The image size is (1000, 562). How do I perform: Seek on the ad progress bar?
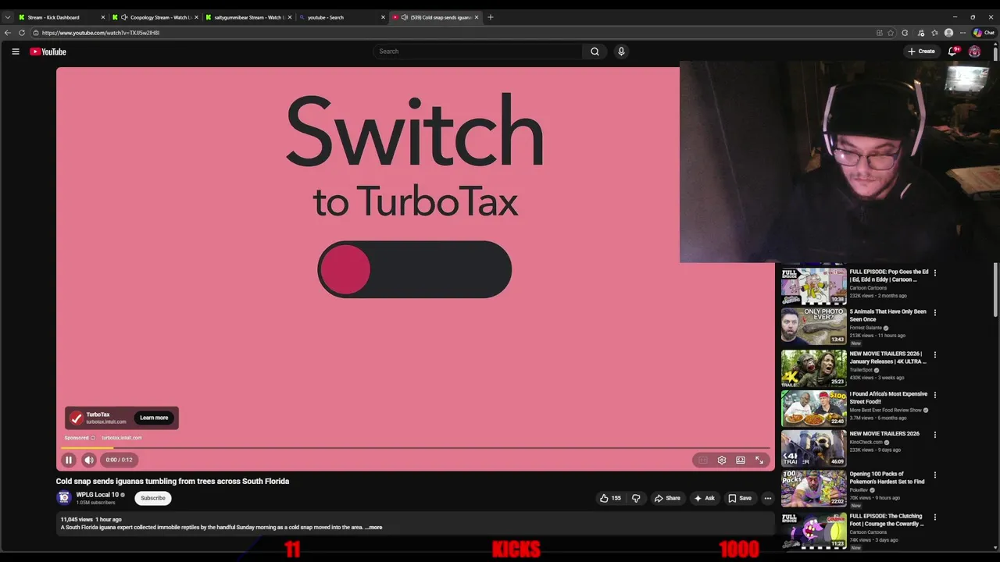pos(415,448)
